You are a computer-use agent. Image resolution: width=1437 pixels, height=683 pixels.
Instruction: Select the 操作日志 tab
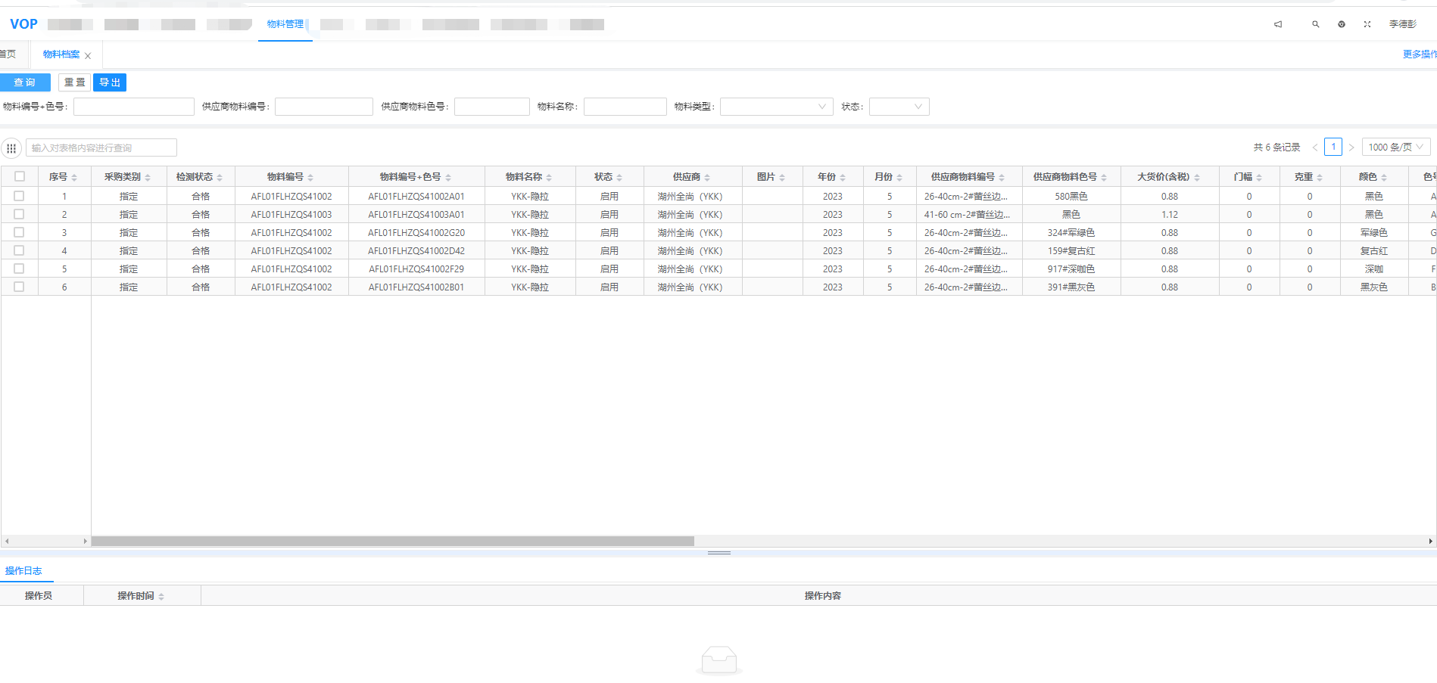point(23,571)
